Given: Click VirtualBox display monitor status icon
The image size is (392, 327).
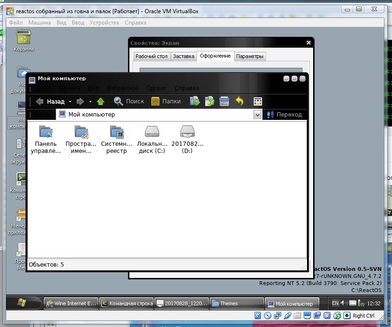Looking at the screenshot, I should tap(307, 316).
